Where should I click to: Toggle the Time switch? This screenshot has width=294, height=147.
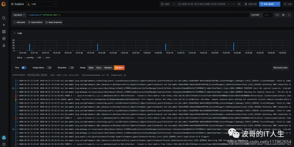coord(24,68)
